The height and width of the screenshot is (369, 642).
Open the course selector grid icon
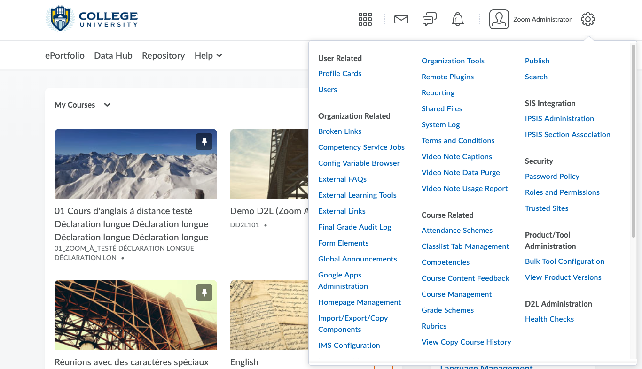[x=365, y=19]
